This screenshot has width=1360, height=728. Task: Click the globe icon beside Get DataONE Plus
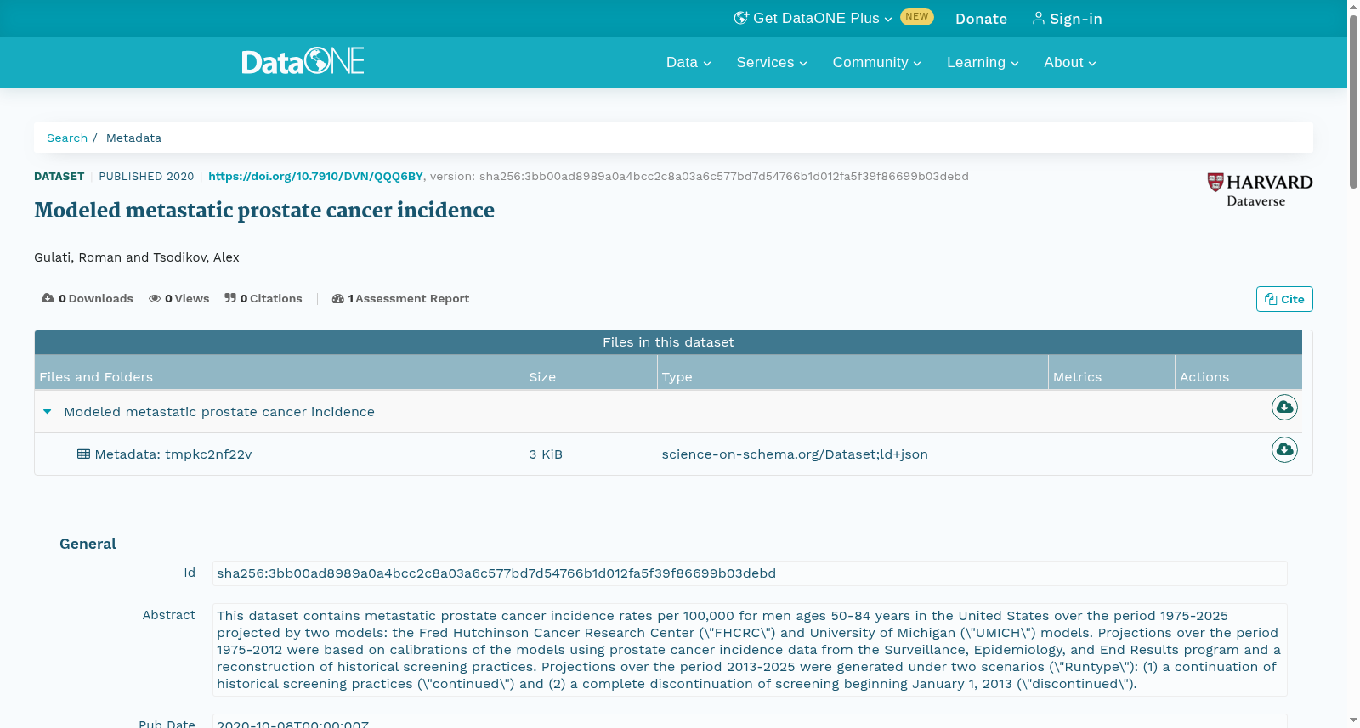click(x=741, y=18)
